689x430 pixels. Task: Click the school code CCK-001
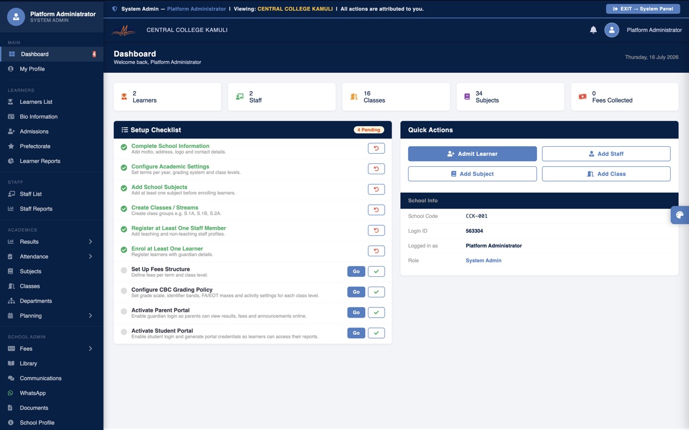[477, 217]
